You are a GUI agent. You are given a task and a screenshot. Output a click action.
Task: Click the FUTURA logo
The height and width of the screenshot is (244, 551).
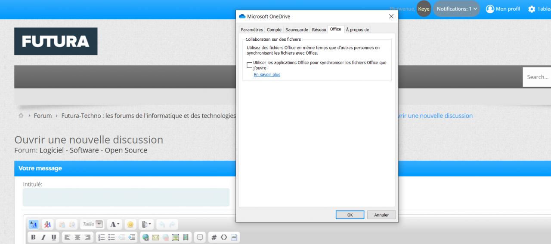click(56, 41)
